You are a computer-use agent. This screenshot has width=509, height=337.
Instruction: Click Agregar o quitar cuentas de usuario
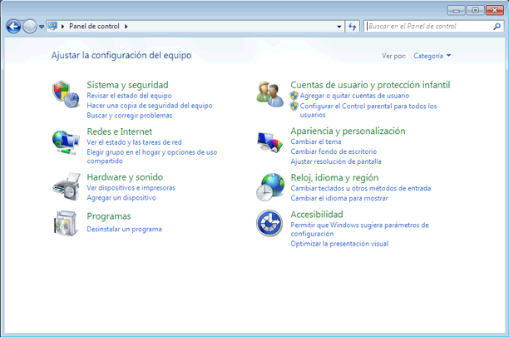point(354,96)
